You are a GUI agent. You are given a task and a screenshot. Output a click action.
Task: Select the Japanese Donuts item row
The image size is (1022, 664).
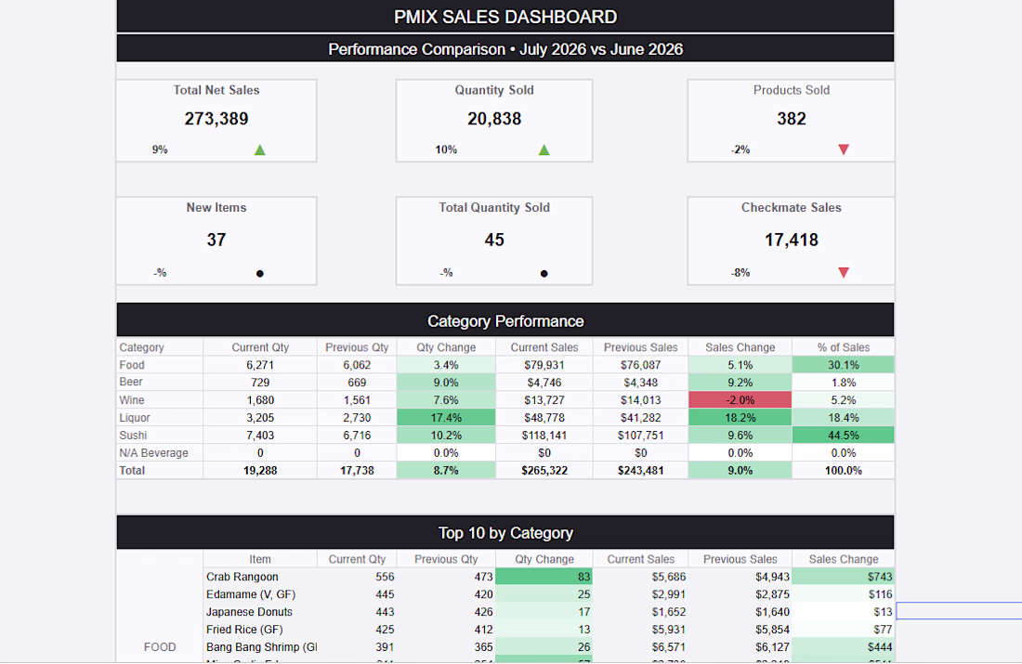(x=260, y=612)
